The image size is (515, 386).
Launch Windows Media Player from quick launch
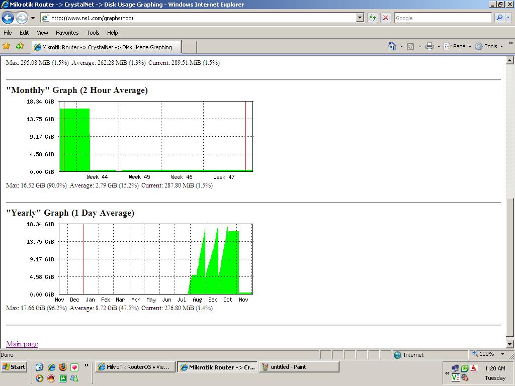39,378
